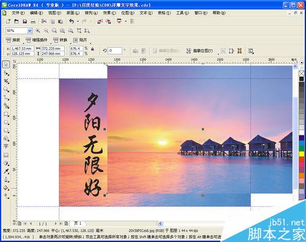The height and width of the screenshot is (242, 306).
Task: Select the Smart Fill tool in the toolbox
Action: click(x=6, y=106)
